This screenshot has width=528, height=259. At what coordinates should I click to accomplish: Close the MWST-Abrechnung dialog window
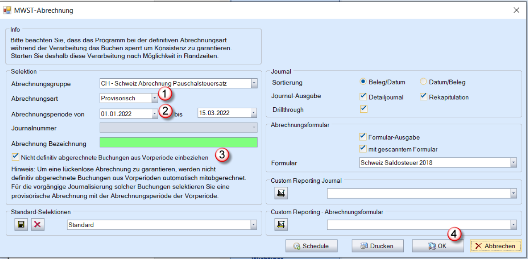(516, 10)
